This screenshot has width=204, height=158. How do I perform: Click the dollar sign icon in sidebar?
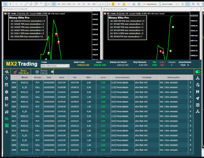tap(7, 132)
